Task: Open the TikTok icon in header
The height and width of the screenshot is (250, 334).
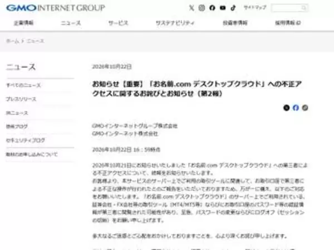Action: [233, 8]
